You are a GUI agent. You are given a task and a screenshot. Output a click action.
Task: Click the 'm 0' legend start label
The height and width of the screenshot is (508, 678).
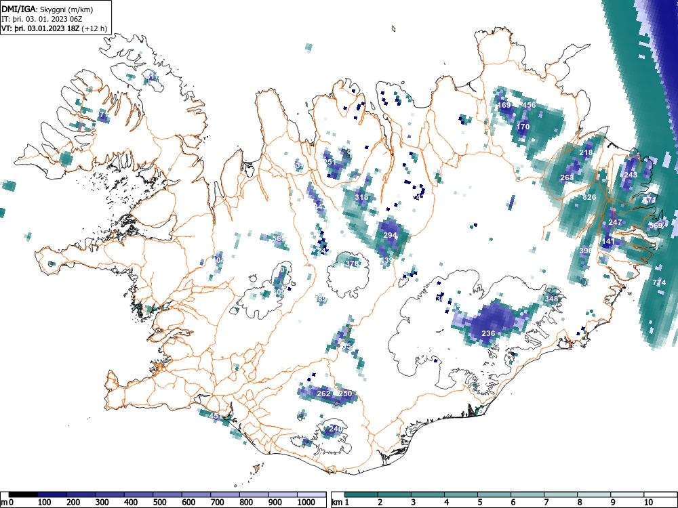coord(7,503)
